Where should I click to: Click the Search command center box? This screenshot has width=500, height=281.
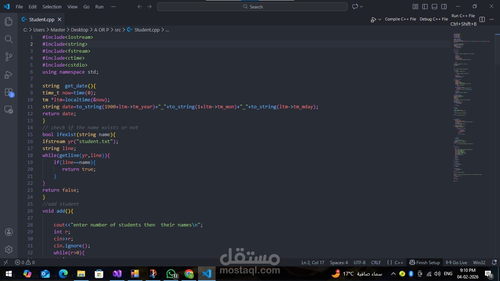coord(252,7)
